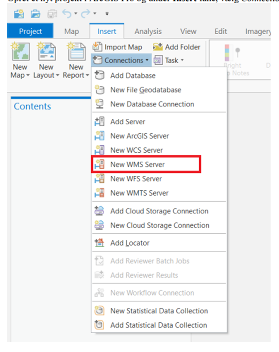Image resolution: width=279 pixels, height=352 pixels.
Task: Click the New WFS Server icon
Action: coord(99,179)
